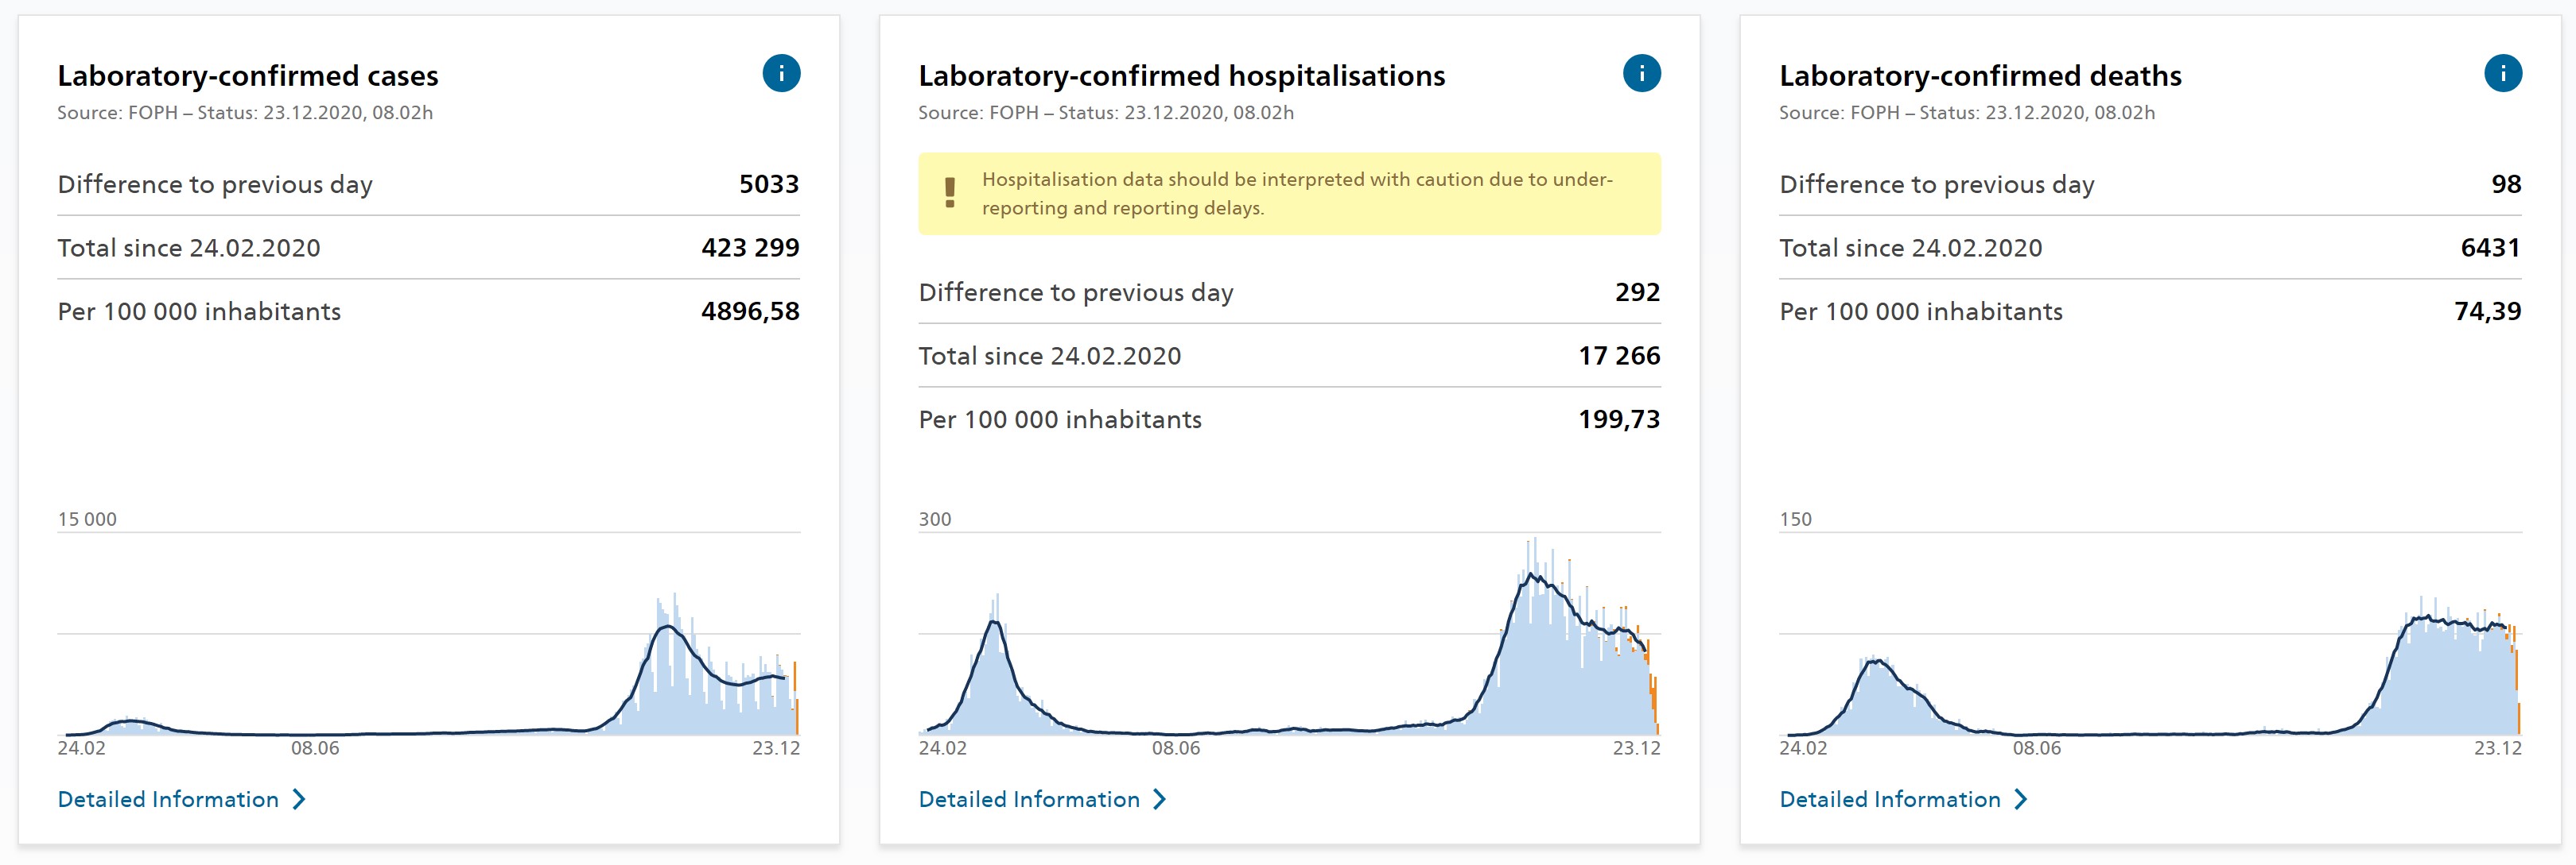Click info icon on confirmed cases card
Image resolution: width=2576 pixels, height=865 pixels.
tap(781, 73)
